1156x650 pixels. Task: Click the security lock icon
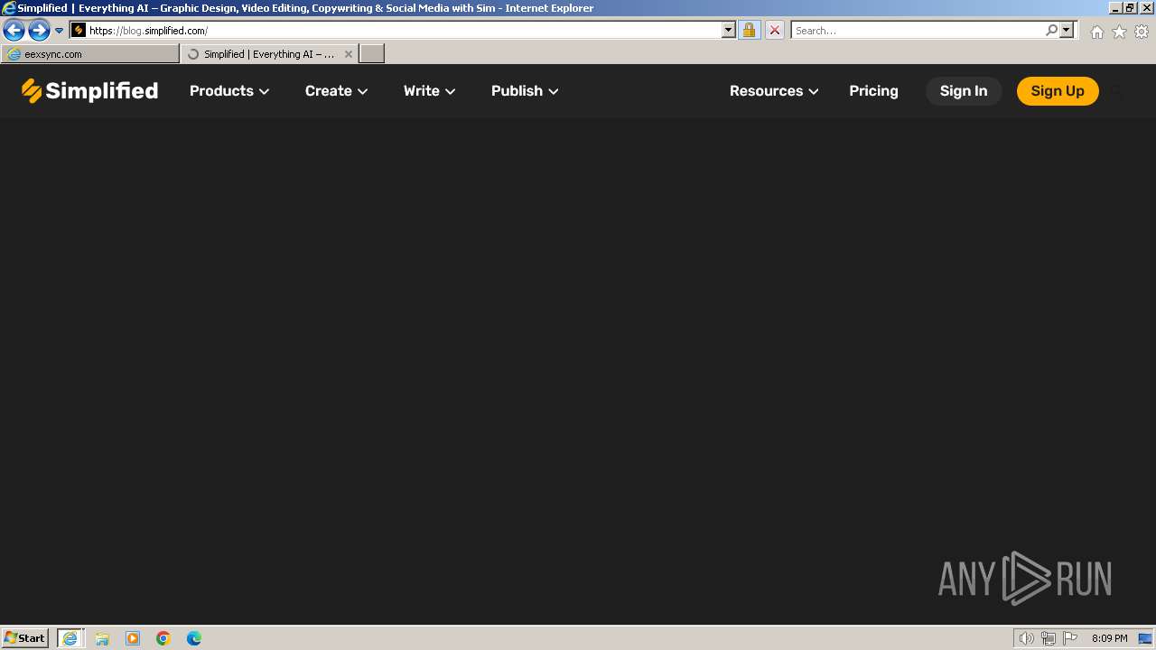point(749,31)
